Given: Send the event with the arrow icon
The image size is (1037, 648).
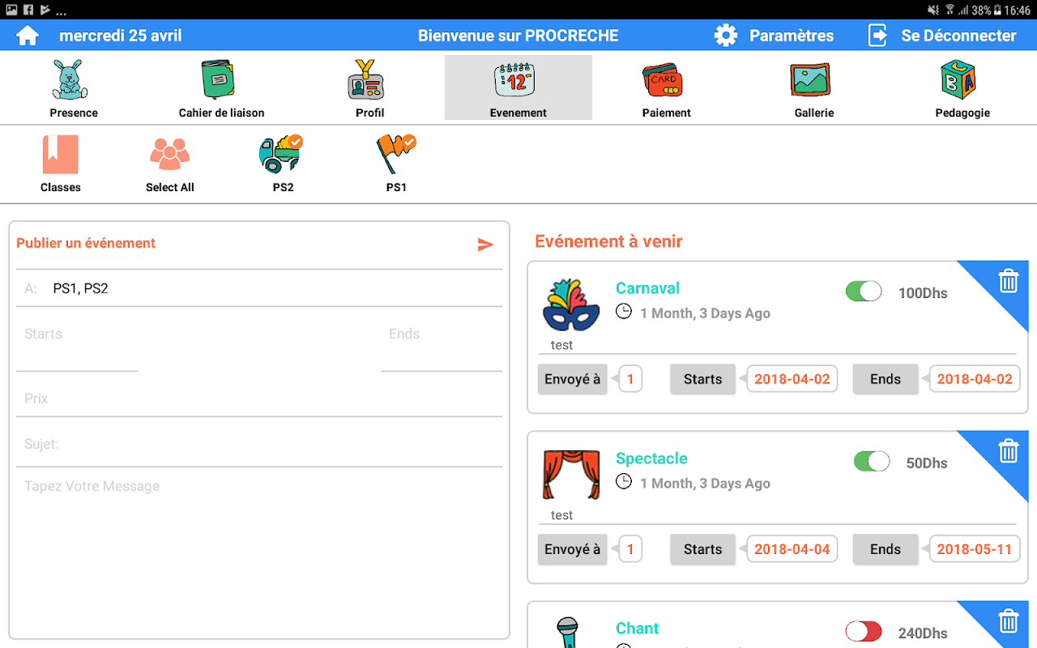Looking at the screenshot, I should pyautogui.click(x=485, y=245).
